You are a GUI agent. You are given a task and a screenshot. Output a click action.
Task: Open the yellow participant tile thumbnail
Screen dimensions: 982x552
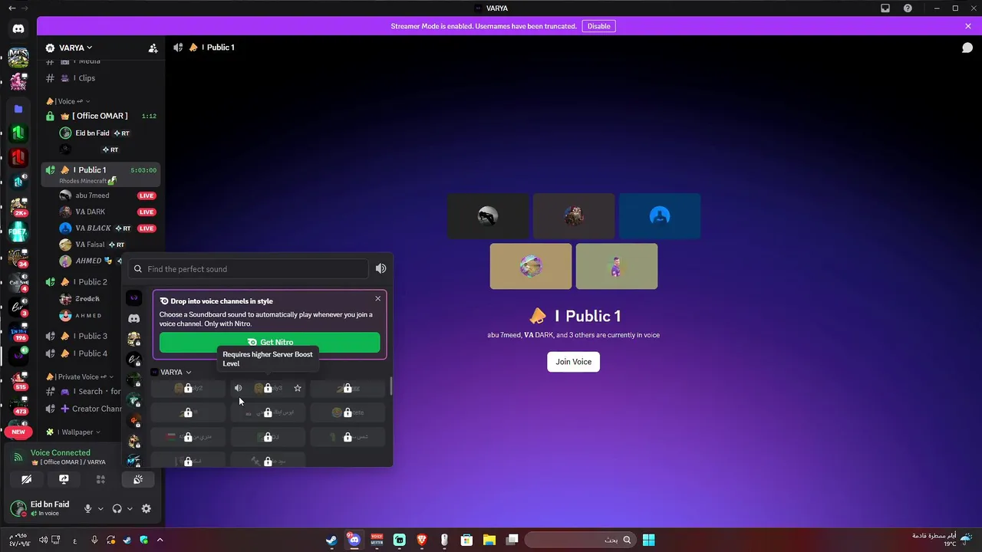click(531, 266)
